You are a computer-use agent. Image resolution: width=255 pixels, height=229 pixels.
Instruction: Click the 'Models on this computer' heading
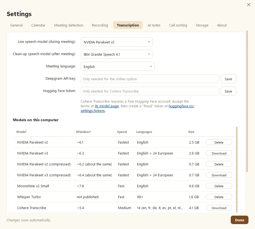36,120
